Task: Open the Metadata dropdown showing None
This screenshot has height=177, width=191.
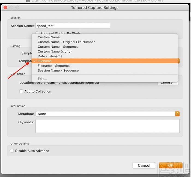Action: 108,114
